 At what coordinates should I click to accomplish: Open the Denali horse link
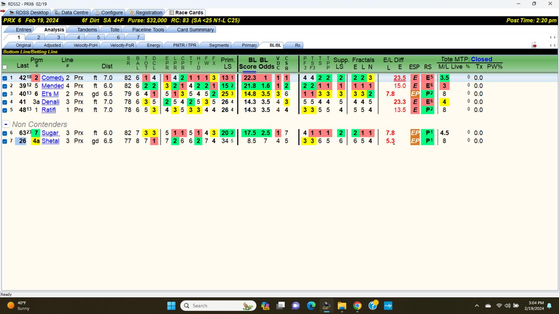pos(50,102)
